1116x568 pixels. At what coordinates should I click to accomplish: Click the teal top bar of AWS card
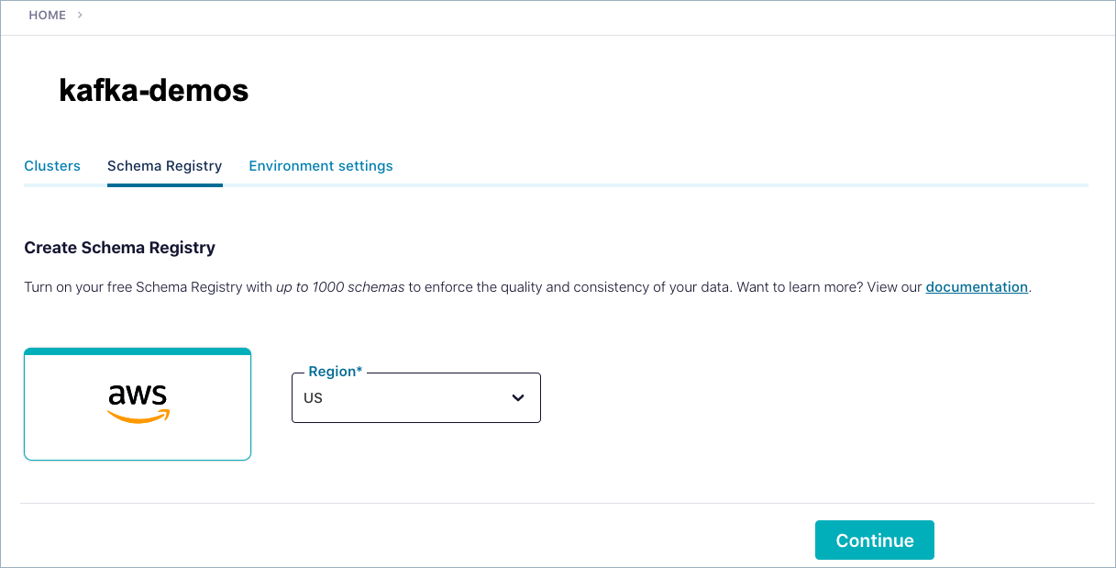pos(138,351)
